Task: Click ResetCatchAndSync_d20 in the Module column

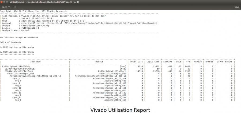Action: point(113,74)
